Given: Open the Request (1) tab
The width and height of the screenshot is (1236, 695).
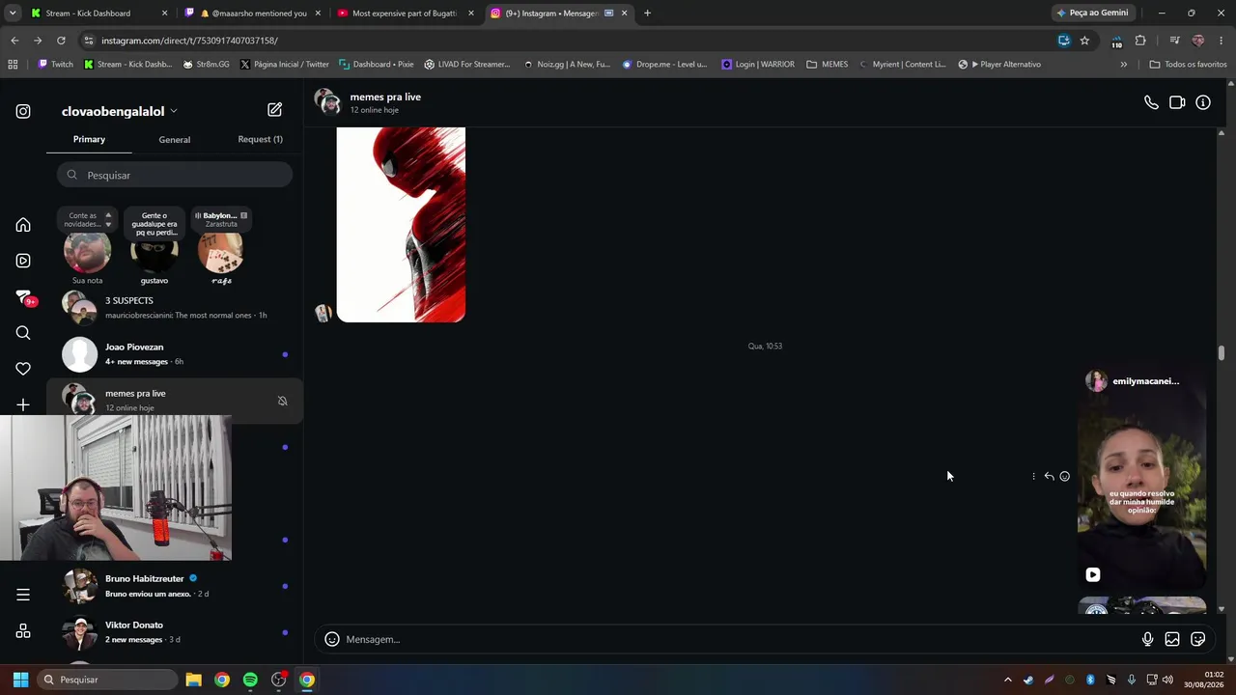Looking at the screenshot, I should tap(260, 139).
